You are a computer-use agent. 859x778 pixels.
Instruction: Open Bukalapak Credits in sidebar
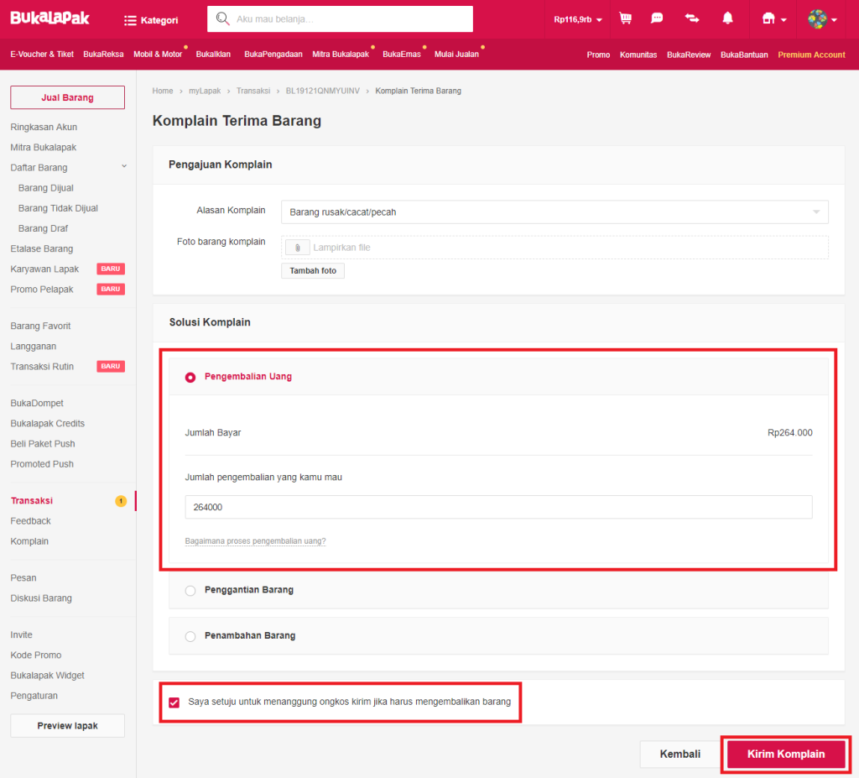click(48, 424)
